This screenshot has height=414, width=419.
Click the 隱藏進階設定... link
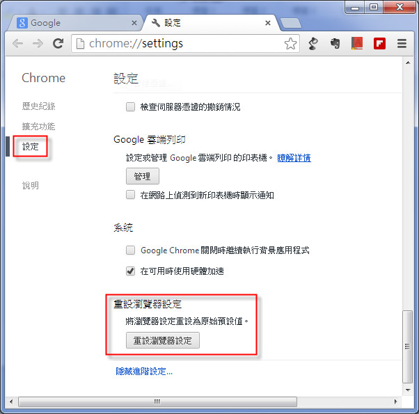[144, 372]
